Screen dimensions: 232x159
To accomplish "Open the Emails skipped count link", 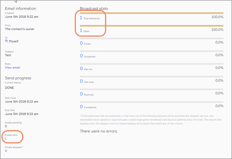I will pos(6,151).
